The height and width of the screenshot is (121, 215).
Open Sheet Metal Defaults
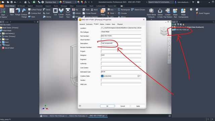151,13
